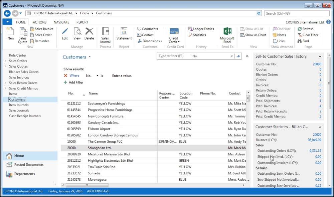Open the blue application menu dropdown
Viewport: 334px width, 197px height.
click(7, 22)
